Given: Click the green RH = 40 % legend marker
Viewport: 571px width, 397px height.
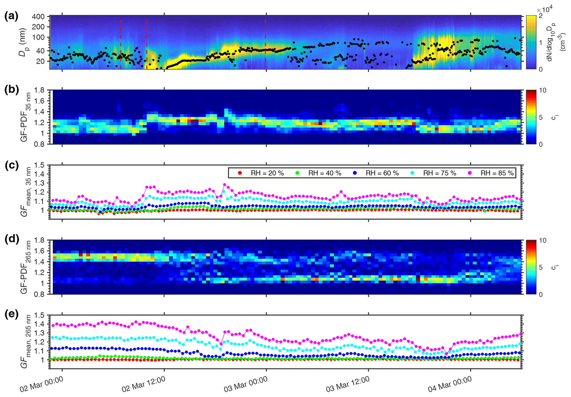Looking at the screenshot, I should 297,173.
